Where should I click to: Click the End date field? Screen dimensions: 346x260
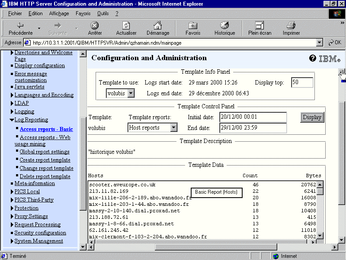[x=253, y=128]
